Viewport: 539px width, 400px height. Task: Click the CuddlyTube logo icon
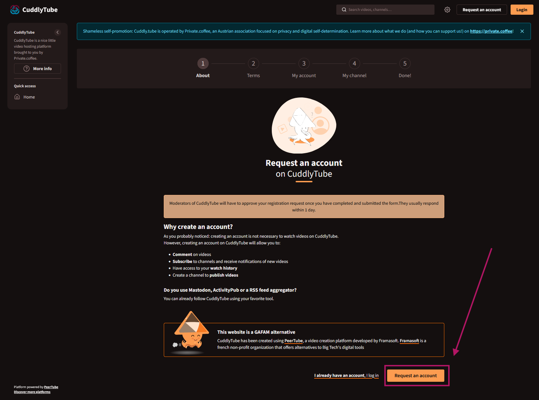pos(15,10)
